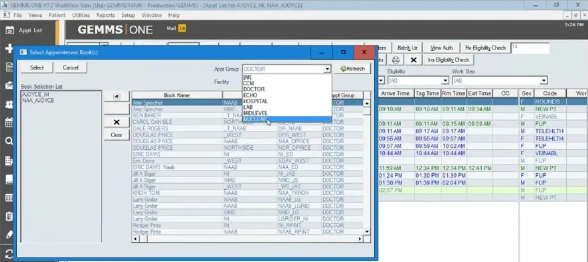Image resolution: width=588 pixels, height=262 pixels.
Task: Select the CAROL DANIELS book row
Action: (247, 122)
